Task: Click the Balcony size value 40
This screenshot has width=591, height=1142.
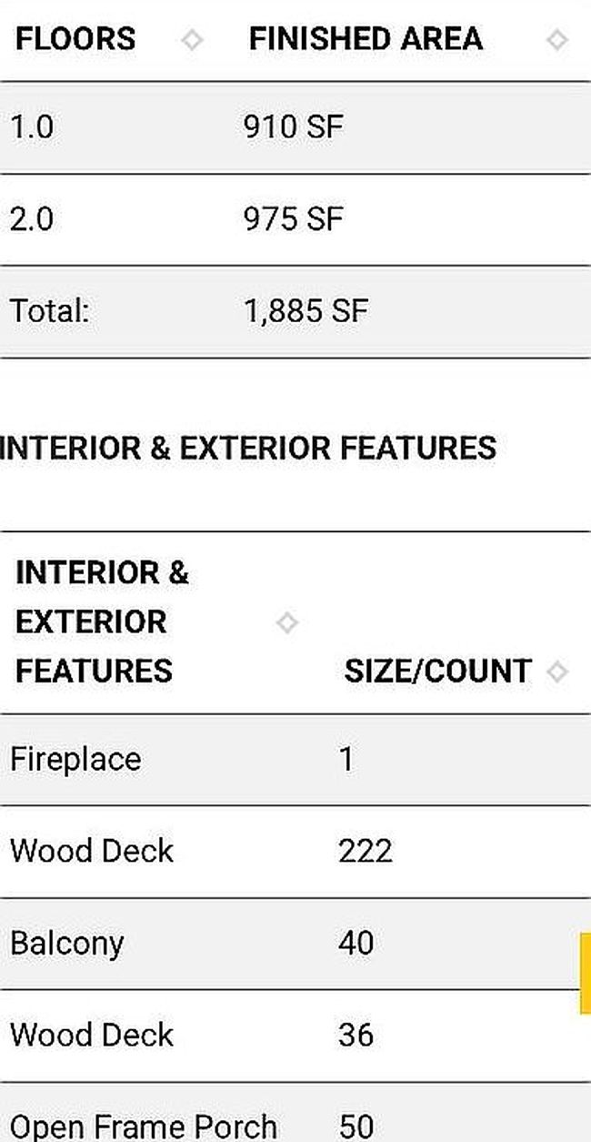Action: click(x=356, y=943)
